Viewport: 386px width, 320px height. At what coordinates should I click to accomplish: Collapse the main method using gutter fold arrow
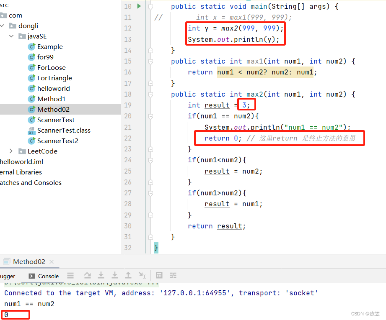point(150,6)
